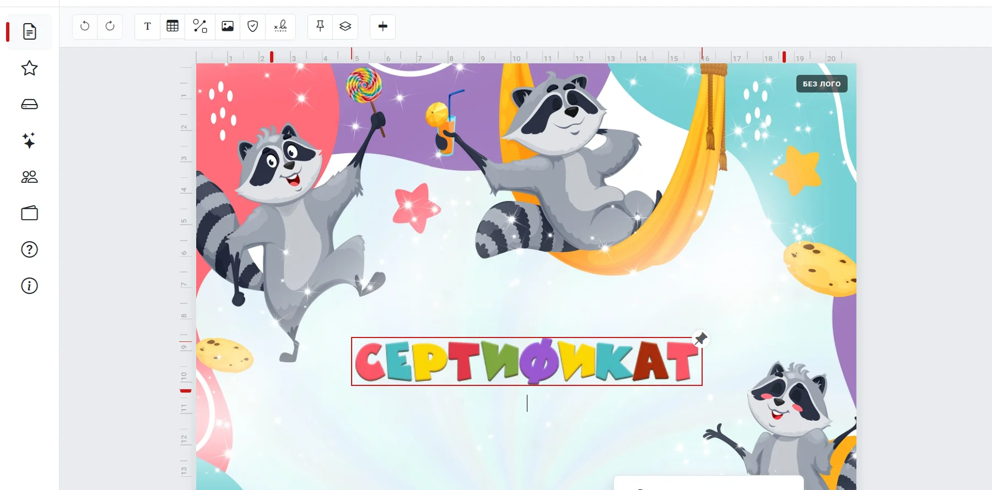This screenshot has height=490, width=992.
Task: Insert a table
Action: click(x=172, y=26)
